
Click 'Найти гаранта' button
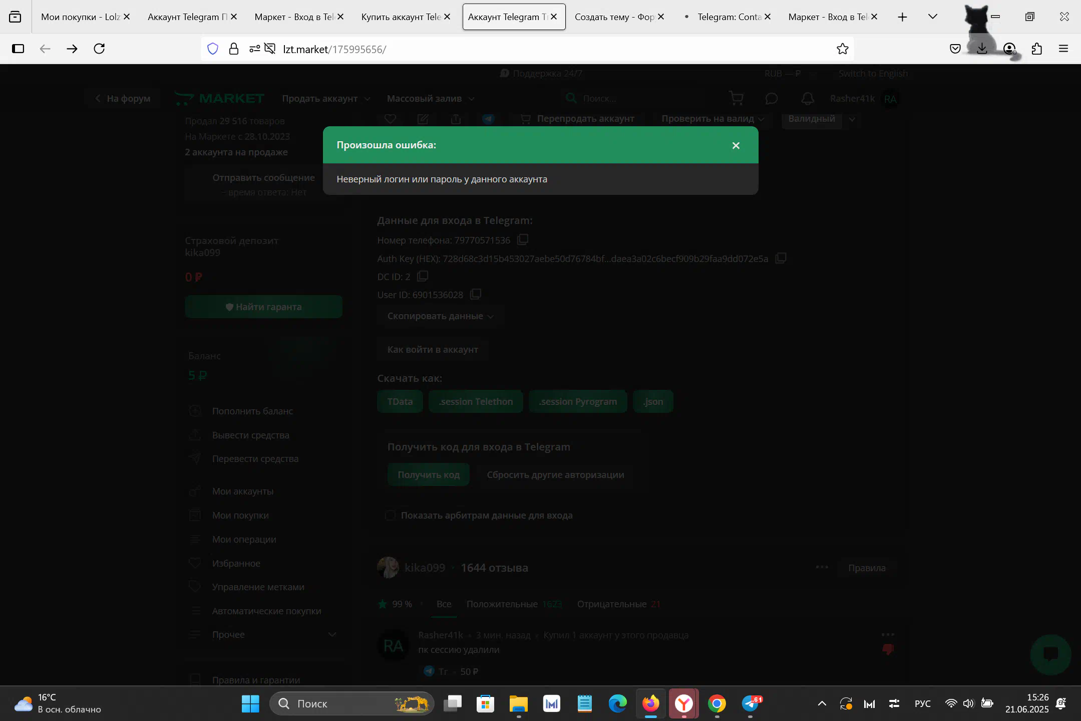[x=263, y=307]
